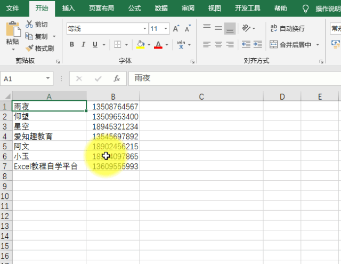The width and height of the screenshot is (341, 264).
Task: Align text left horizontally
Action: (x=207, y=45)
